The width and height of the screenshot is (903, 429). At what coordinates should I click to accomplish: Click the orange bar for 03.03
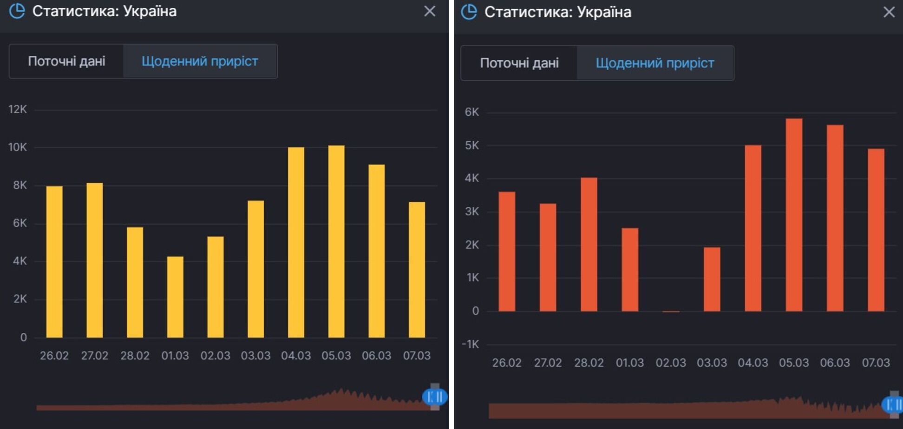point(712,279)
